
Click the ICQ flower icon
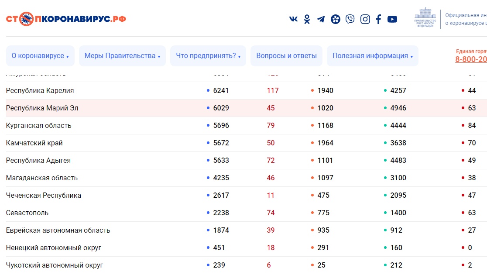click(335, 19)
